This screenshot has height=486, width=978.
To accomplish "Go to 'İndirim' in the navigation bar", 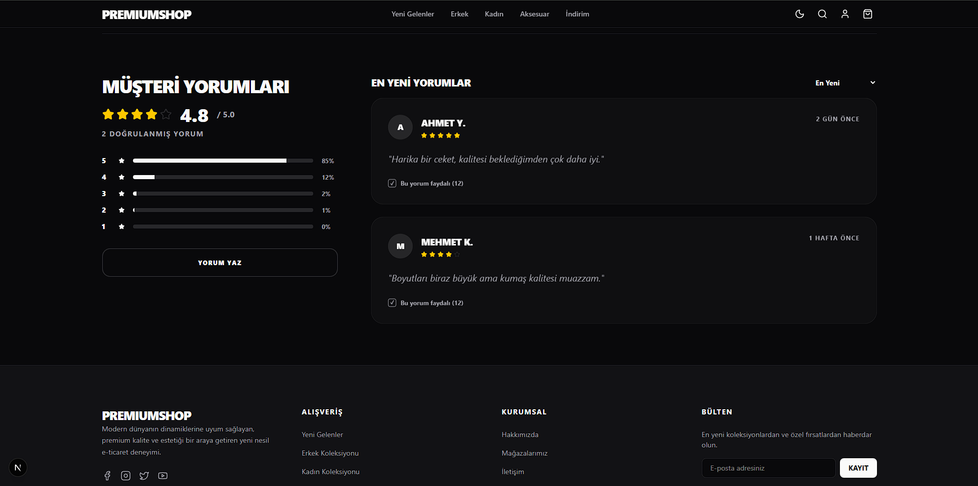I will coord(577,14).
